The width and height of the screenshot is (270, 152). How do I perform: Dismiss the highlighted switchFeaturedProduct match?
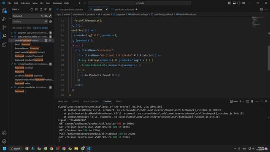point(50,41)
